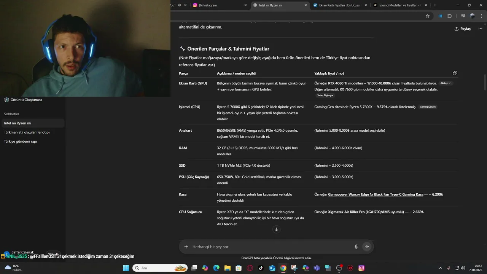Click the plus attach icon in prompt box

(186, 247)
